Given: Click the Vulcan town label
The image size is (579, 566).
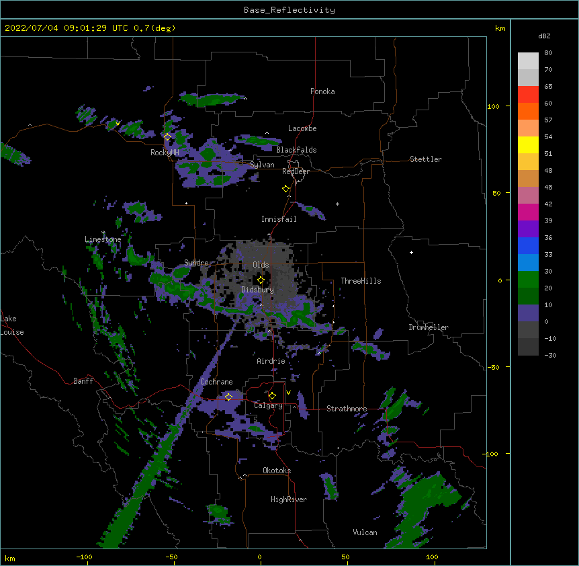Looking at the screenshot, I should point(365,532).
